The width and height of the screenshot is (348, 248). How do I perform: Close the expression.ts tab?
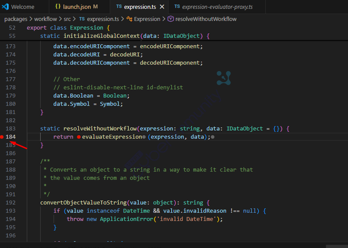[x=162, y=7]
